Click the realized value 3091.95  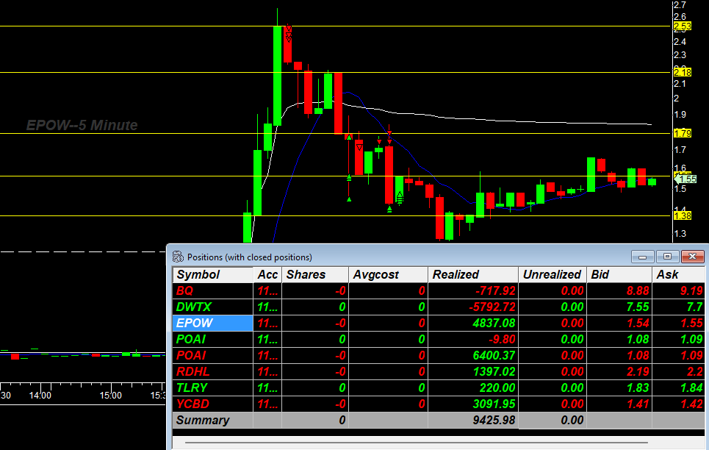[x=494, y=404]
